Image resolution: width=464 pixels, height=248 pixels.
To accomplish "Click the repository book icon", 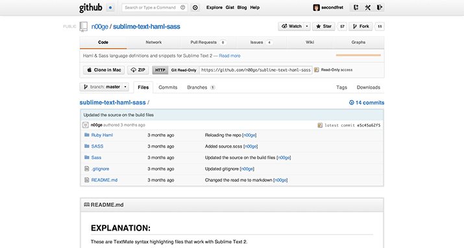I will (84, 27).
